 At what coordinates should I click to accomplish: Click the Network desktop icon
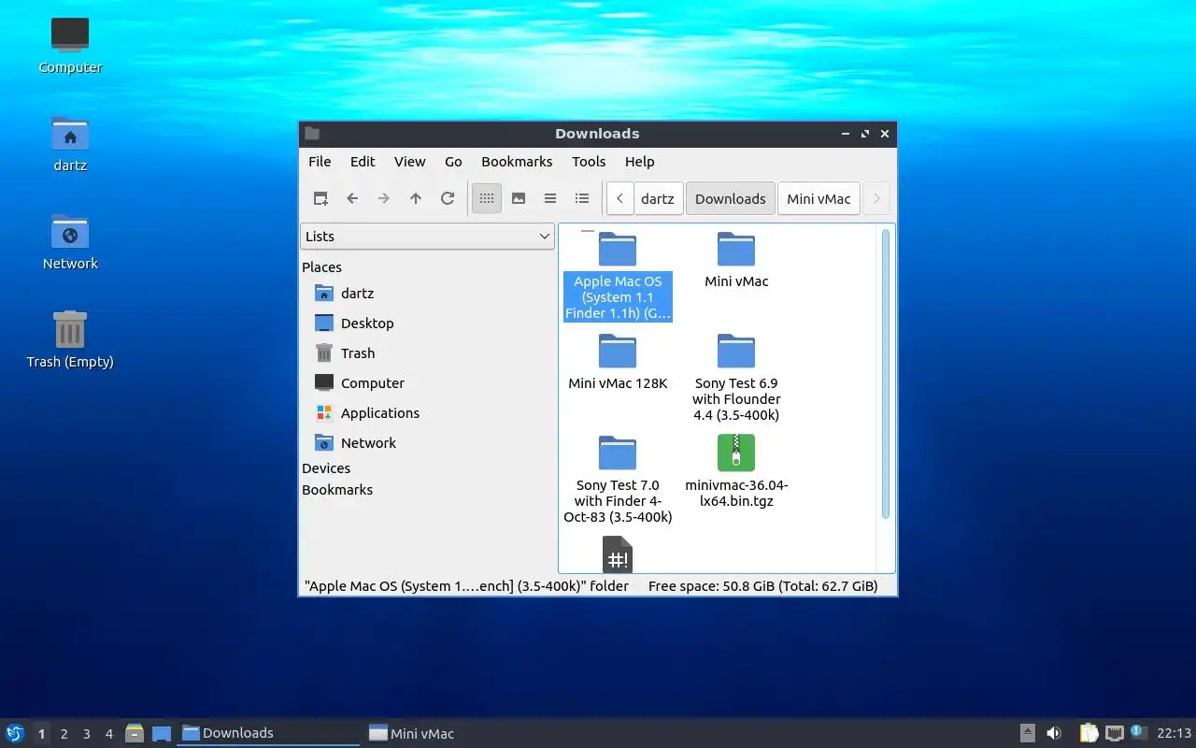coord(70,241)
